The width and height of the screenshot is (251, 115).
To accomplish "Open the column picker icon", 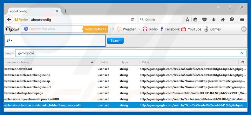I will [243, 62].
